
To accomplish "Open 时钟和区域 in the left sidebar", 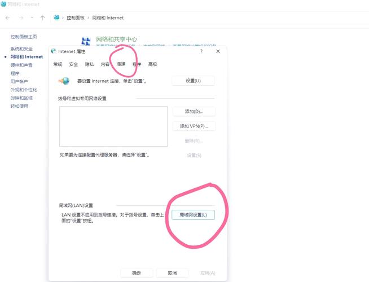I will pyautogui.click(x=21, y=98).
